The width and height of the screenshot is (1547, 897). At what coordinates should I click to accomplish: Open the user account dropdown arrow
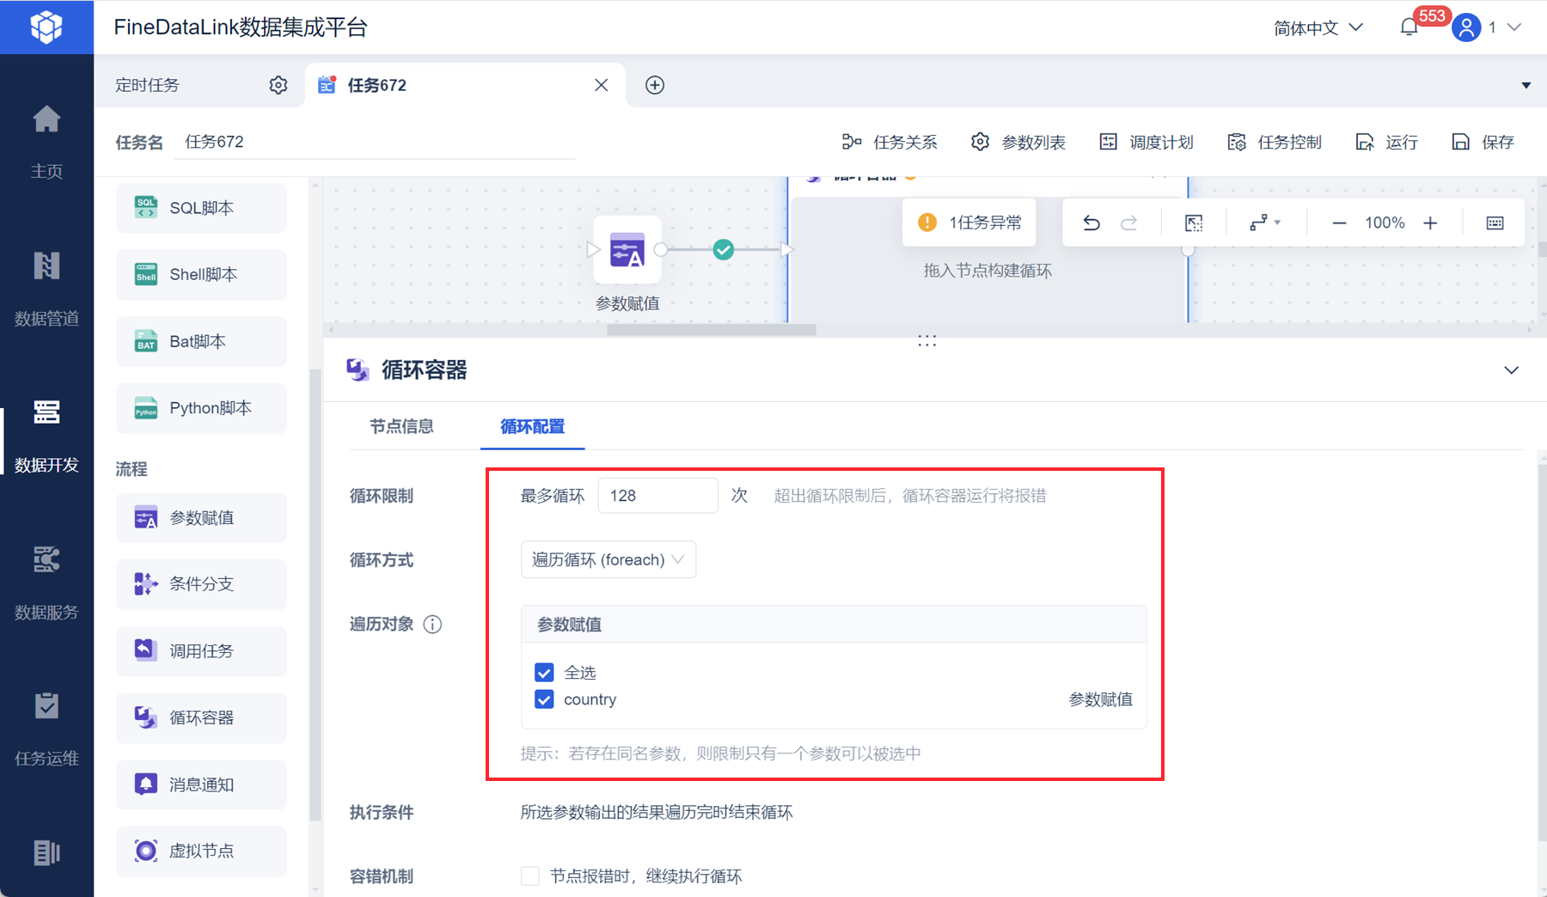(x=1514, y=27)
